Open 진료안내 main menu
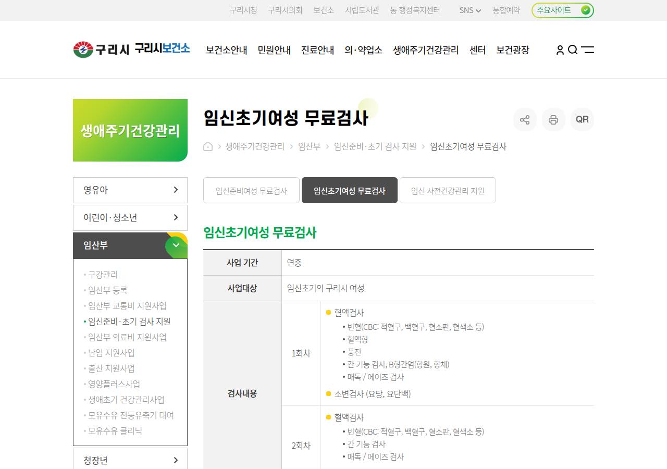The image size is (667, 469). click(318, 50)
